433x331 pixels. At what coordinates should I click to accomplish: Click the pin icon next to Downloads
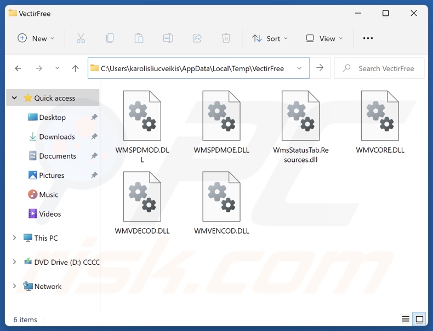pos(94,136)
